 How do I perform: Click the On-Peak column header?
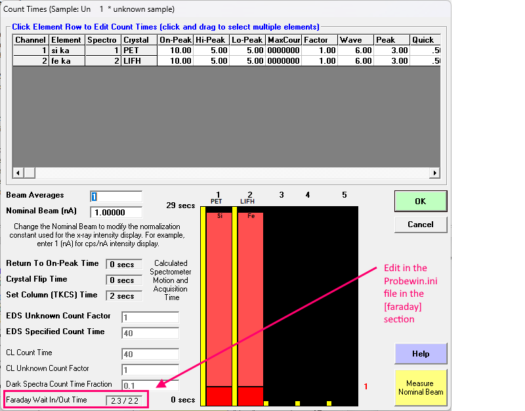pyautogui.click(x=175, y=40)
